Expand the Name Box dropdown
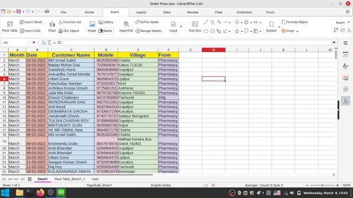 pyautogui.click(x=34, y=42)
